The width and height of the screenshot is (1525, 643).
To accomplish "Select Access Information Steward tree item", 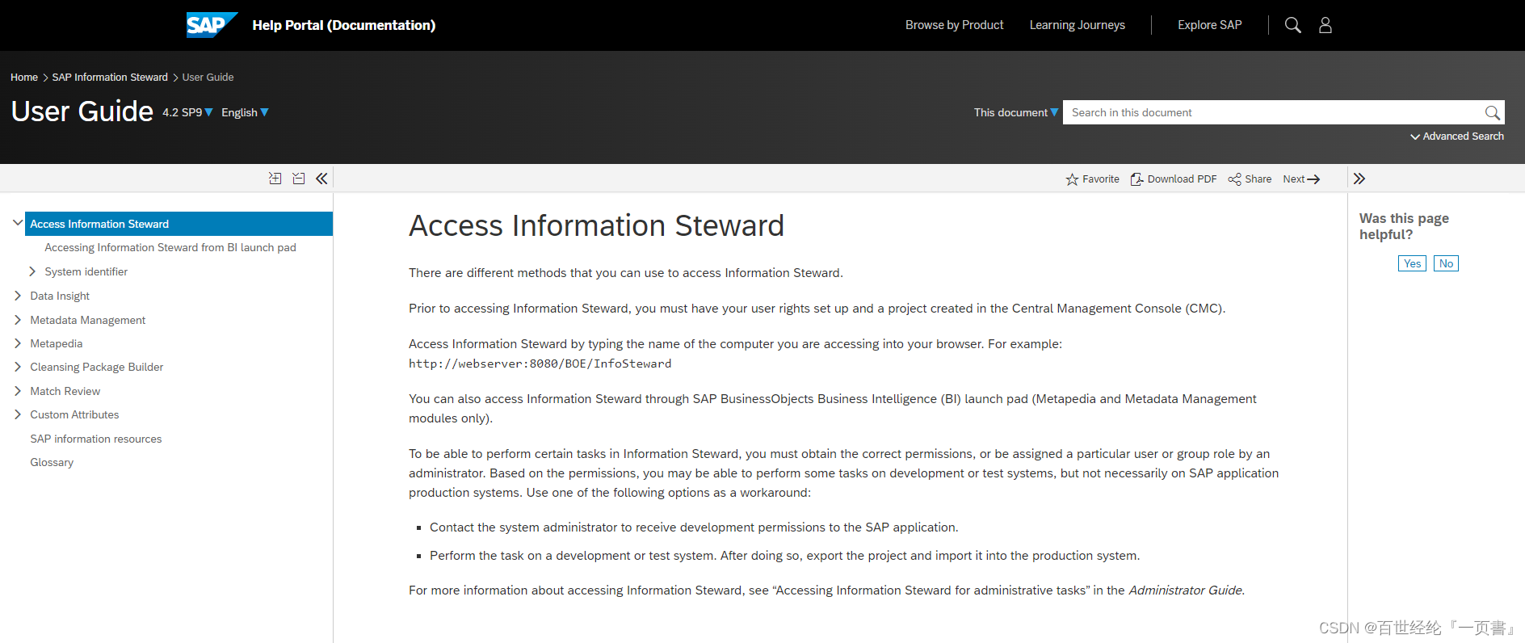I will click(179, 224).
